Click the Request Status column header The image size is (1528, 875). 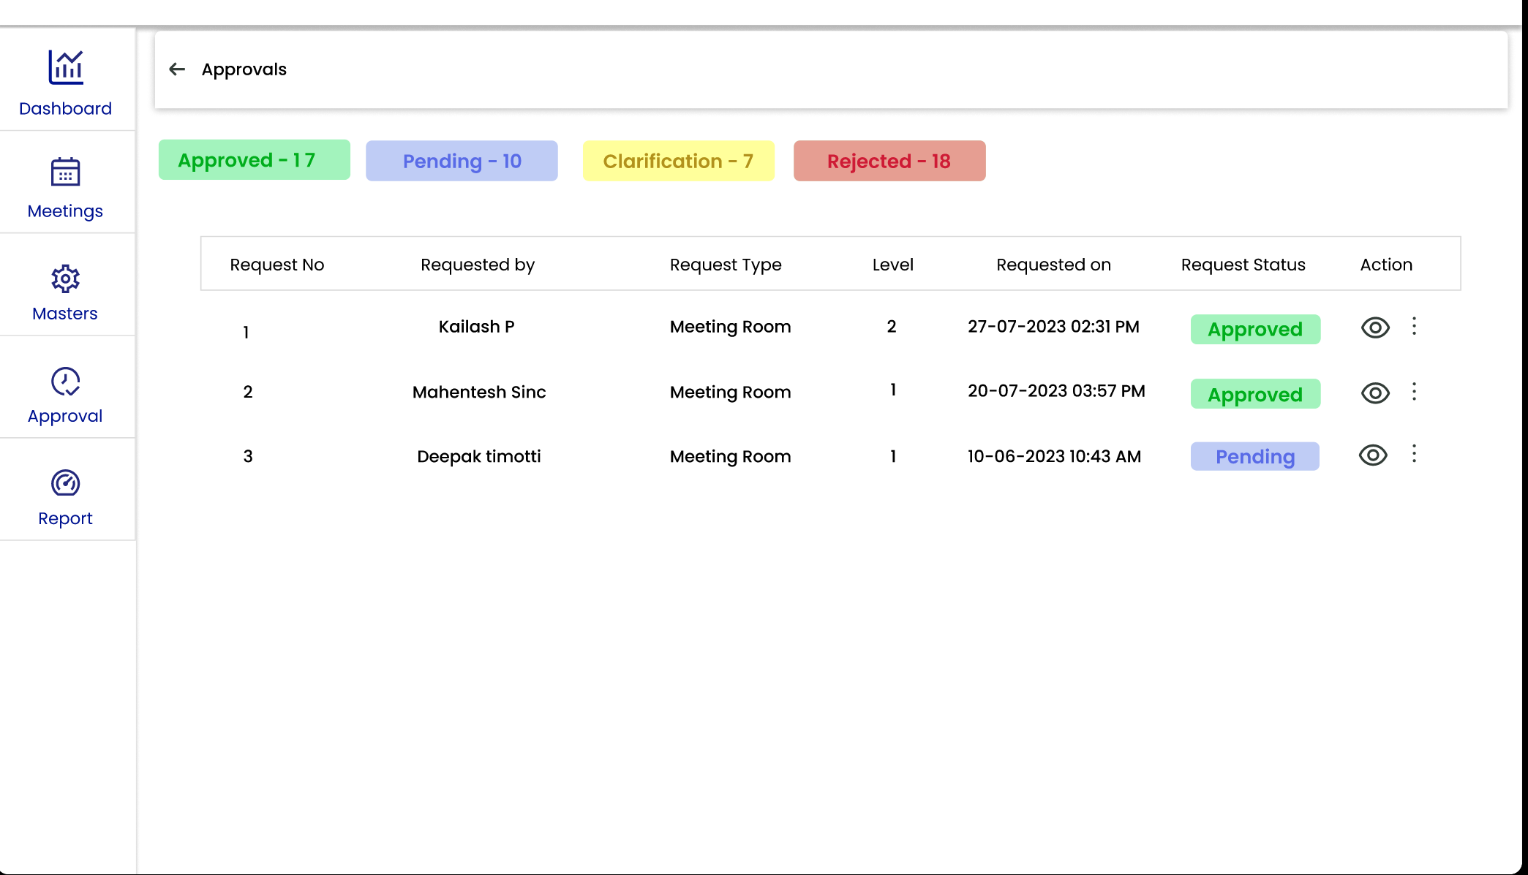[x=1243, y=265]
